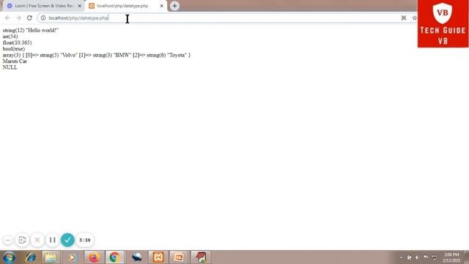Image resolution: width=469 pixels, height=264 pixels.
Task: Switch to Chrome in the taskbar
Action: pos(114,257)
